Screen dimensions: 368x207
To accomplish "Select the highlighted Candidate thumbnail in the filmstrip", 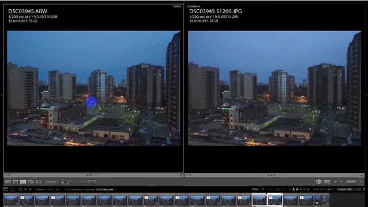I will (275, 200).
